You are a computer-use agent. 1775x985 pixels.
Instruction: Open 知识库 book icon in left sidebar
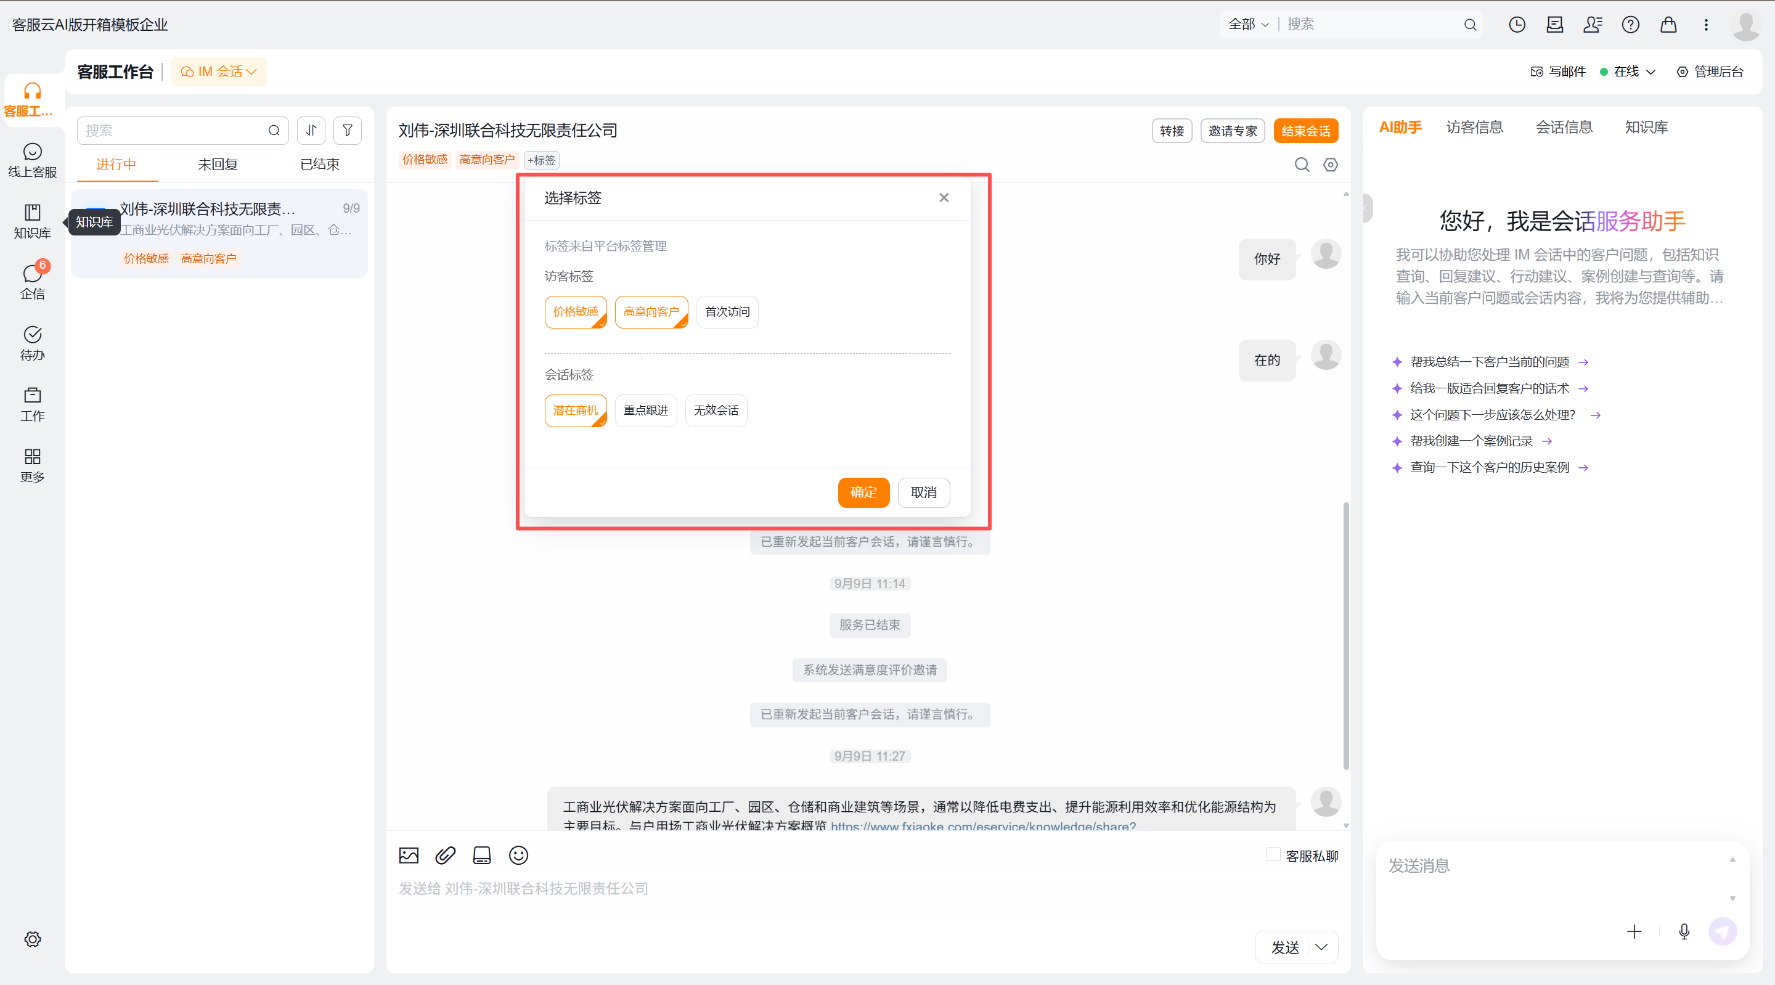[x=31, y=221]
